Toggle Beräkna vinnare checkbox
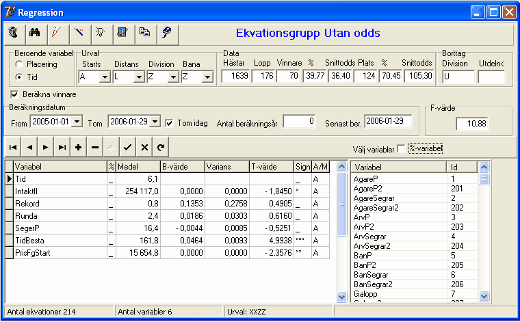Screen dimensions: 520x322 coord(14,94)
